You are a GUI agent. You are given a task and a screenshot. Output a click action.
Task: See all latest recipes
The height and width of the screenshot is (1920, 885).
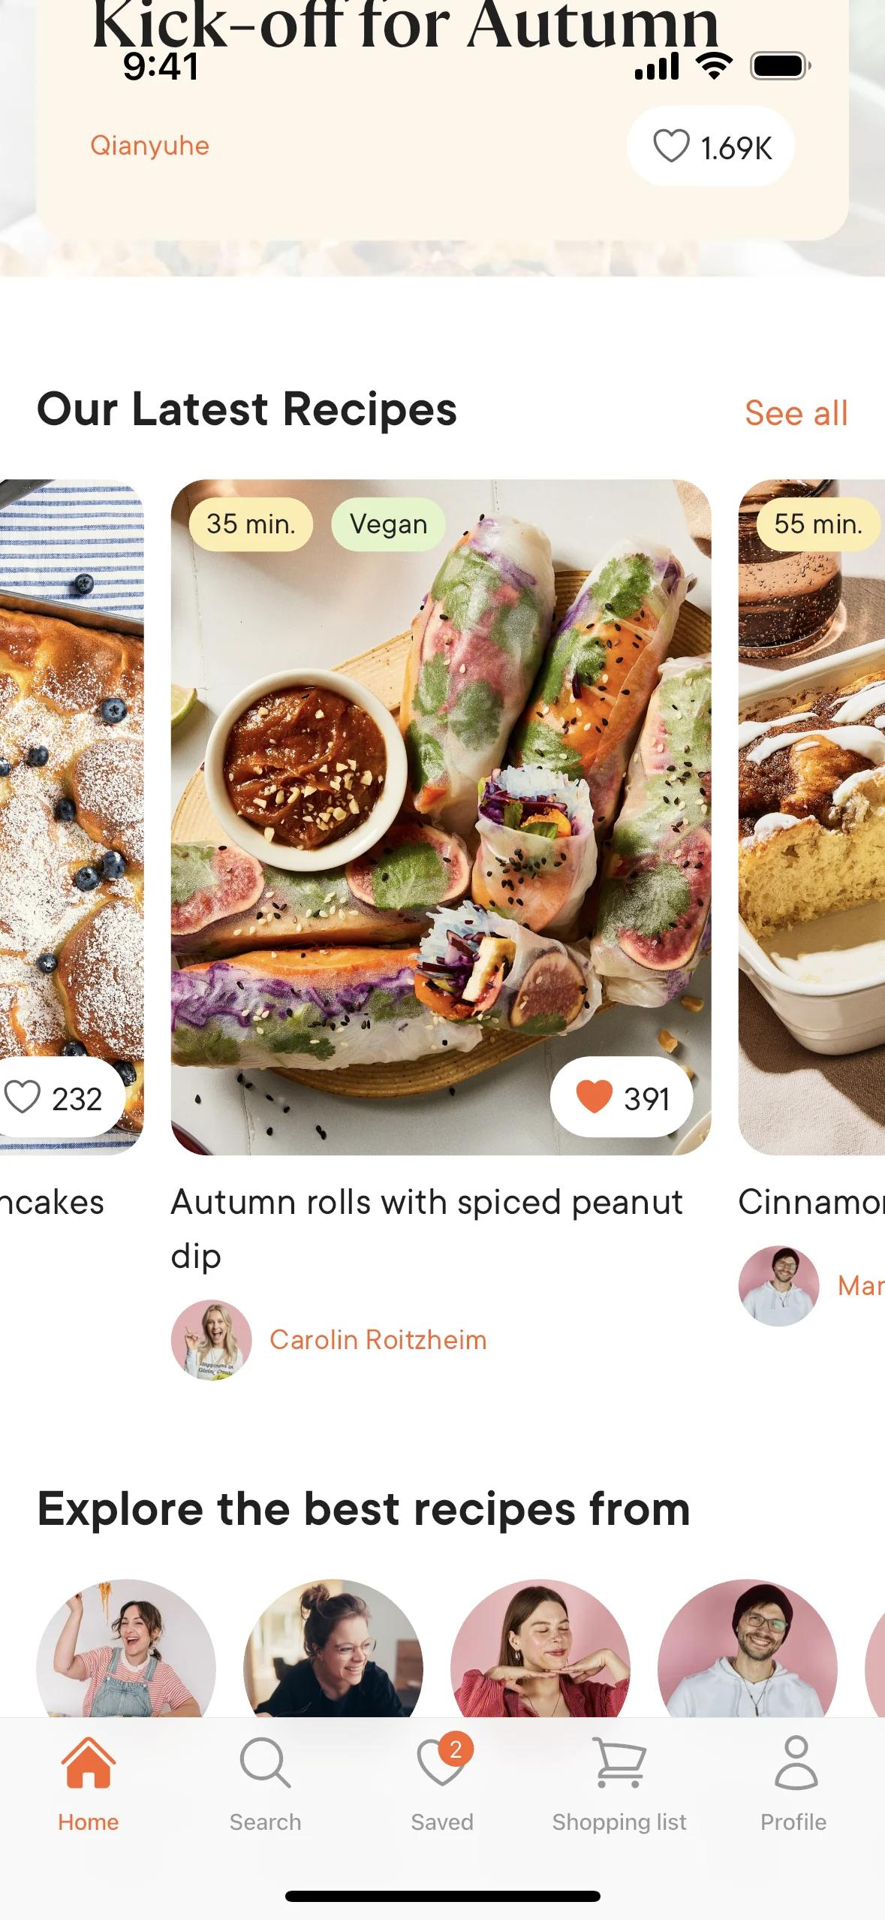pos(796,413)
